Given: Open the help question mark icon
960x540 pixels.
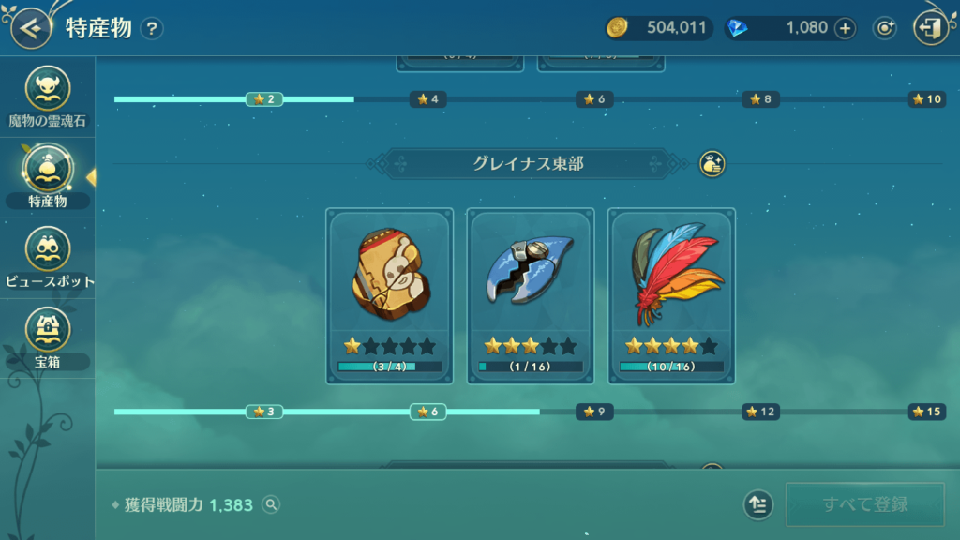Looking at the screenshot, I should [x=151, y=29].
